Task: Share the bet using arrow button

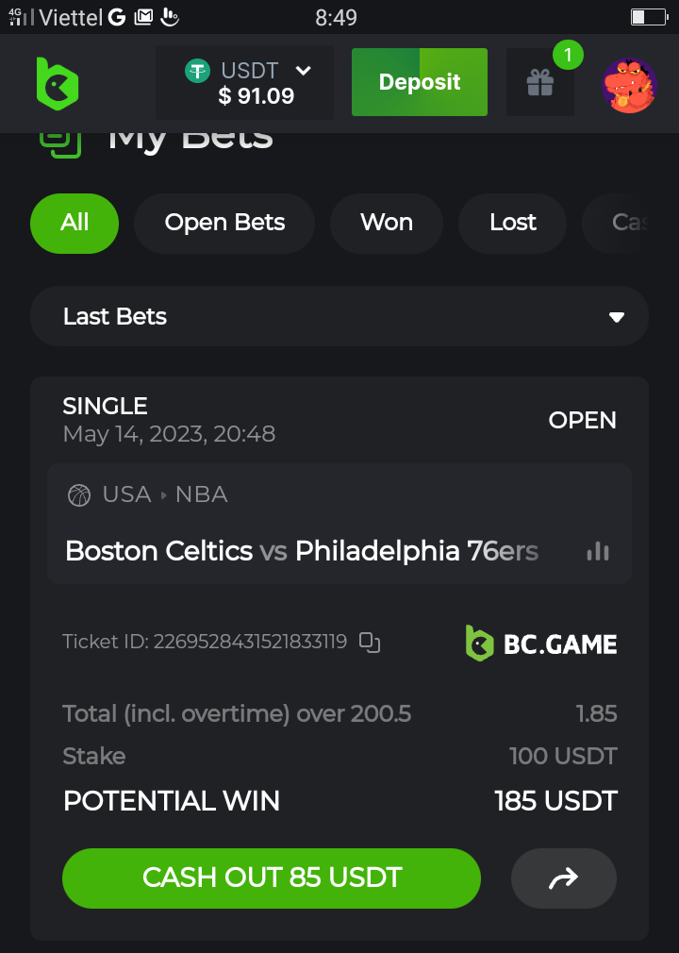Action: point(563,878)
